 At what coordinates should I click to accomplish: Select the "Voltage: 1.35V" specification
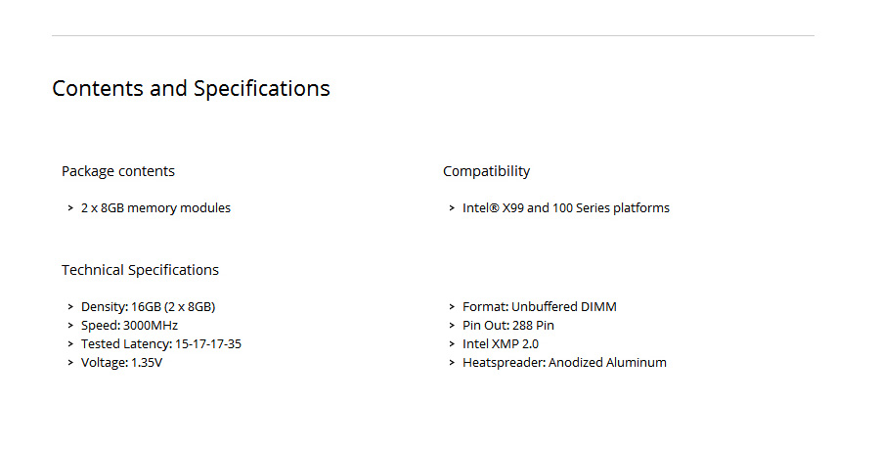121,363
